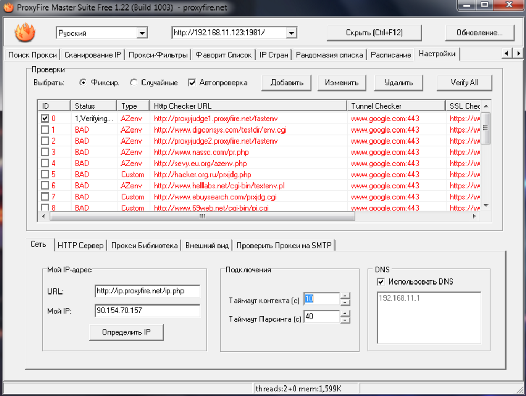
Task: Open the HTTP Сервер sub-tab
Action: point(80,246)
